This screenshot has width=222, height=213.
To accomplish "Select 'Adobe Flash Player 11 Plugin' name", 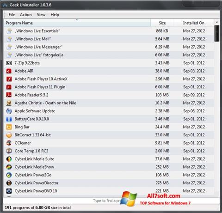I will (x=40, y=87).
